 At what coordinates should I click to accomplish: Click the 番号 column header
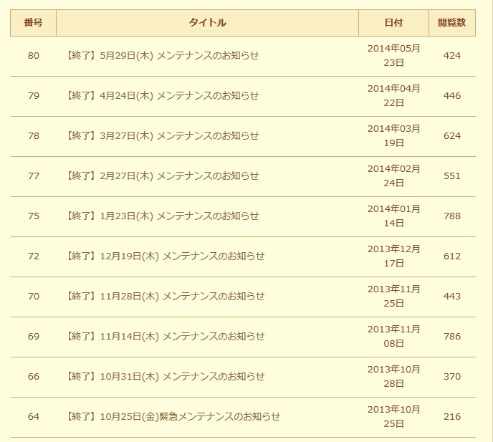point(33,23)
